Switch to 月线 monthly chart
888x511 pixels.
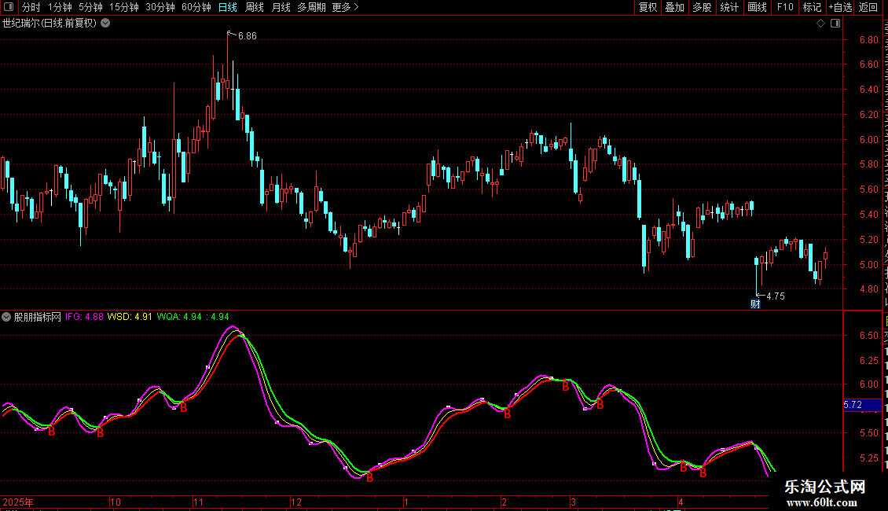pos(281,7)
